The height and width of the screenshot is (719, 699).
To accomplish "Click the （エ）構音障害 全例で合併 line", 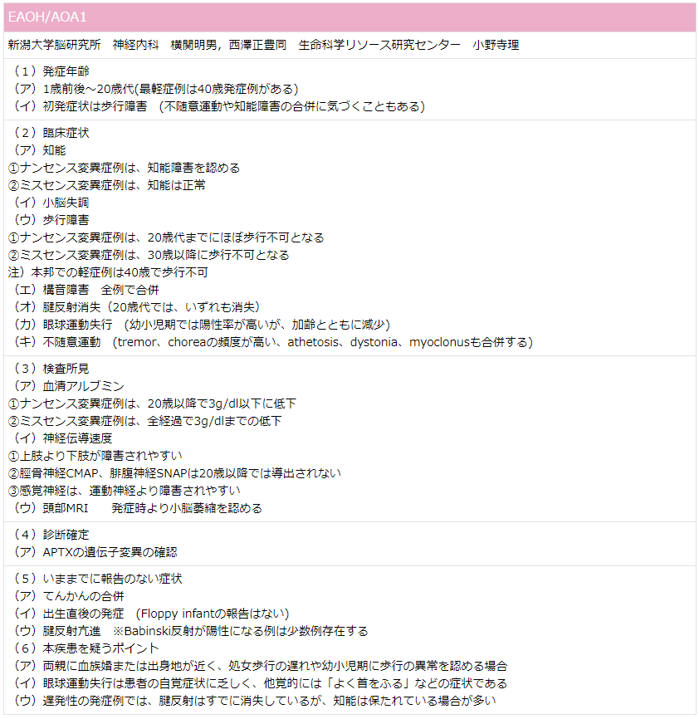I will click(x=86, y=290).
